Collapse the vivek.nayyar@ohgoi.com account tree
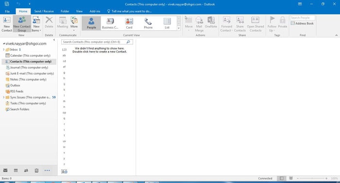 point(4,44)
